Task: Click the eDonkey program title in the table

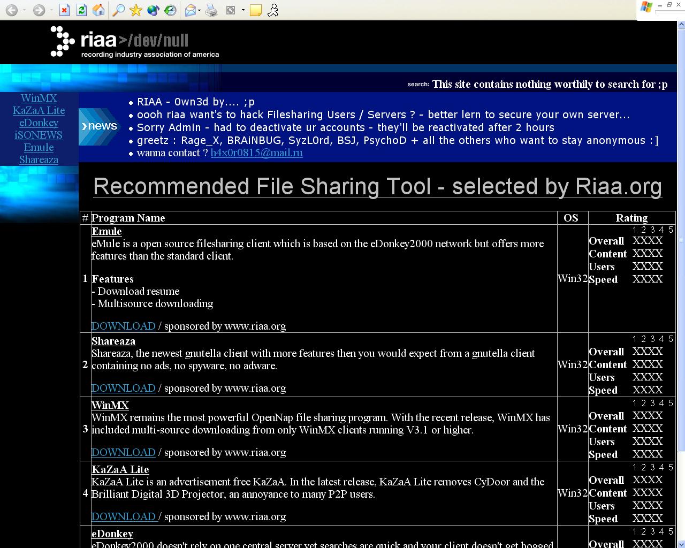Action: [112, 534]
